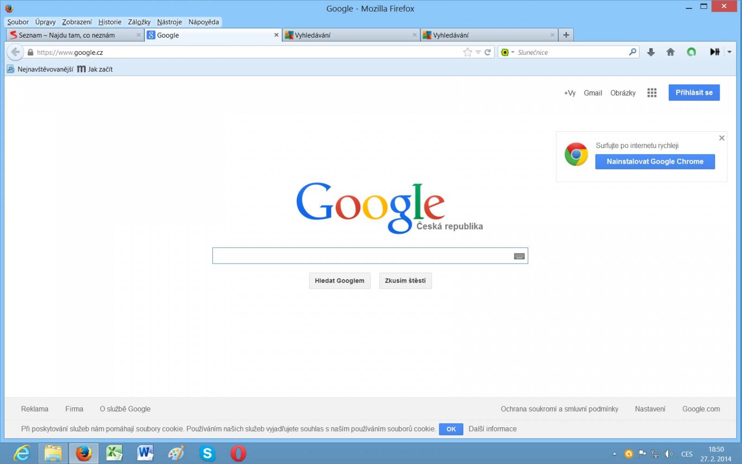Close the Chrome promo with the X
The height and width of the screenshot is (464, 742).
click(722, 138)
